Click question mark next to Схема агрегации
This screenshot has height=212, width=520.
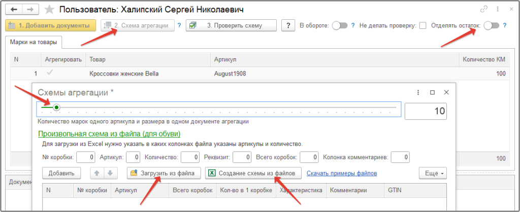pos(179,25)
